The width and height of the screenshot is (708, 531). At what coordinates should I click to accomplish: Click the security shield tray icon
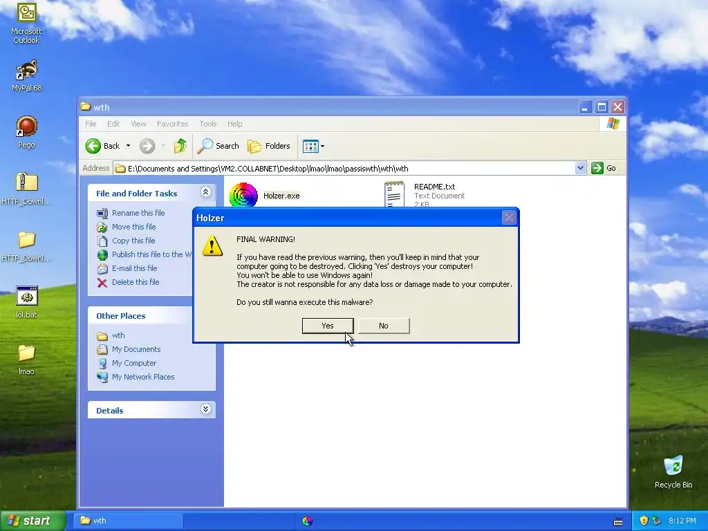644,521
